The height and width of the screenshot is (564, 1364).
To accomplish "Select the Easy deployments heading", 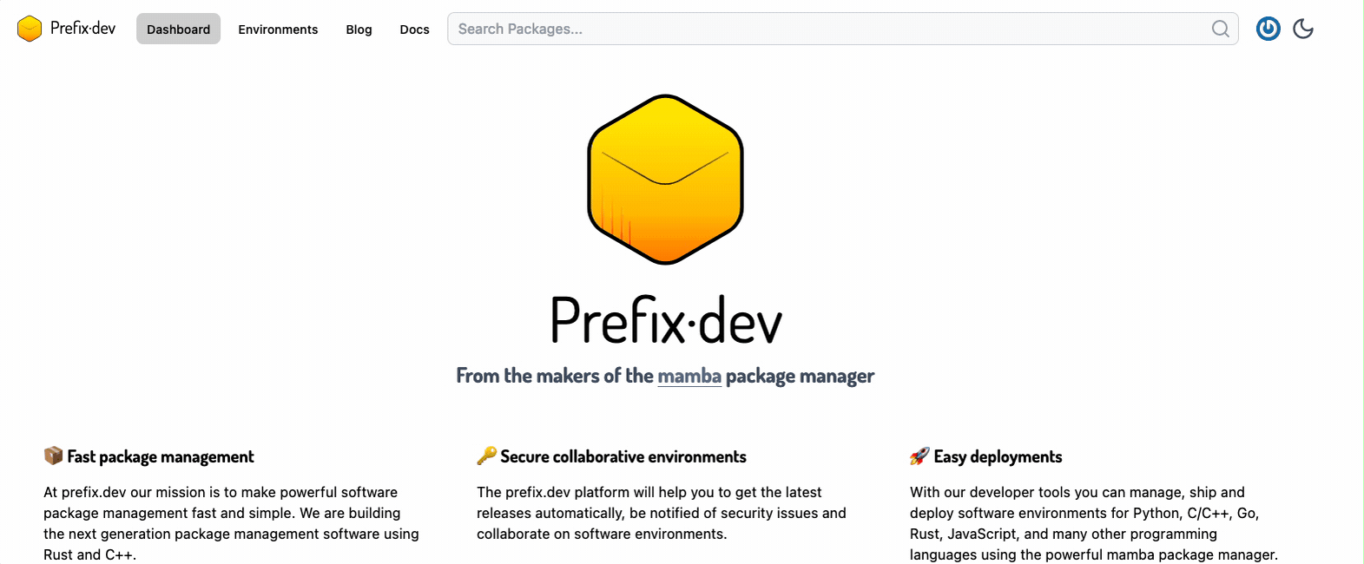I will click(998, 456).
